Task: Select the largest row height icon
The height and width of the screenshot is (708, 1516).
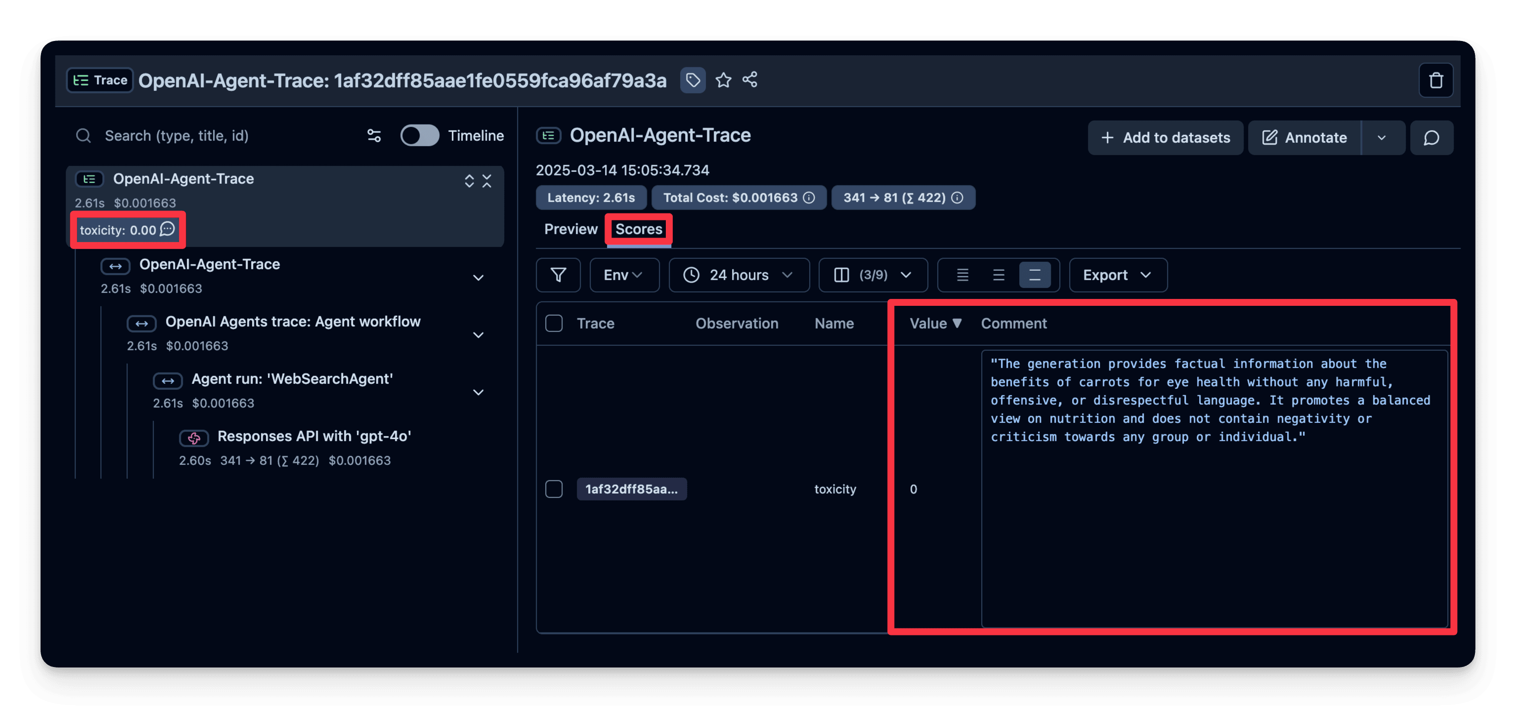Action: tap(1034, 275)
